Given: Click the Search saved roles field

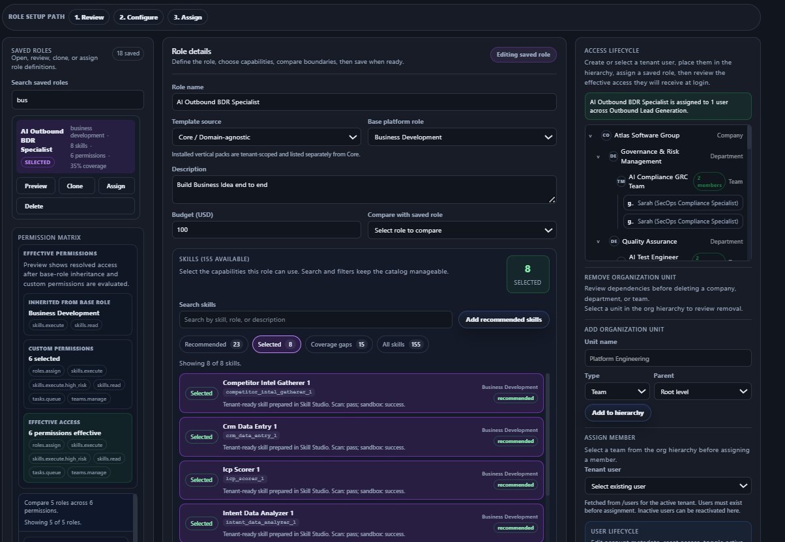Looking at the screenshot, I should pyautogui.click(x=78, y=100).
